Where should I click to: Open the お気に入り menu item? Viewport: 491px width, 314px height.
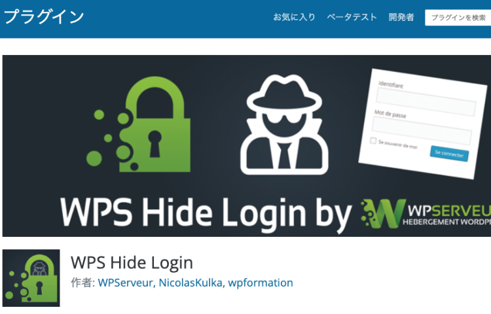pos(294,17)
